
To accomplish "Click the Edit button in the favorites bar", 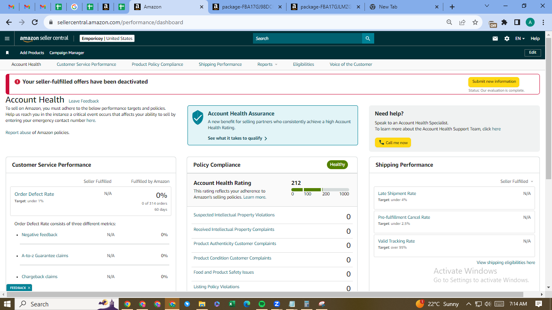I will (x=533, y=52).
